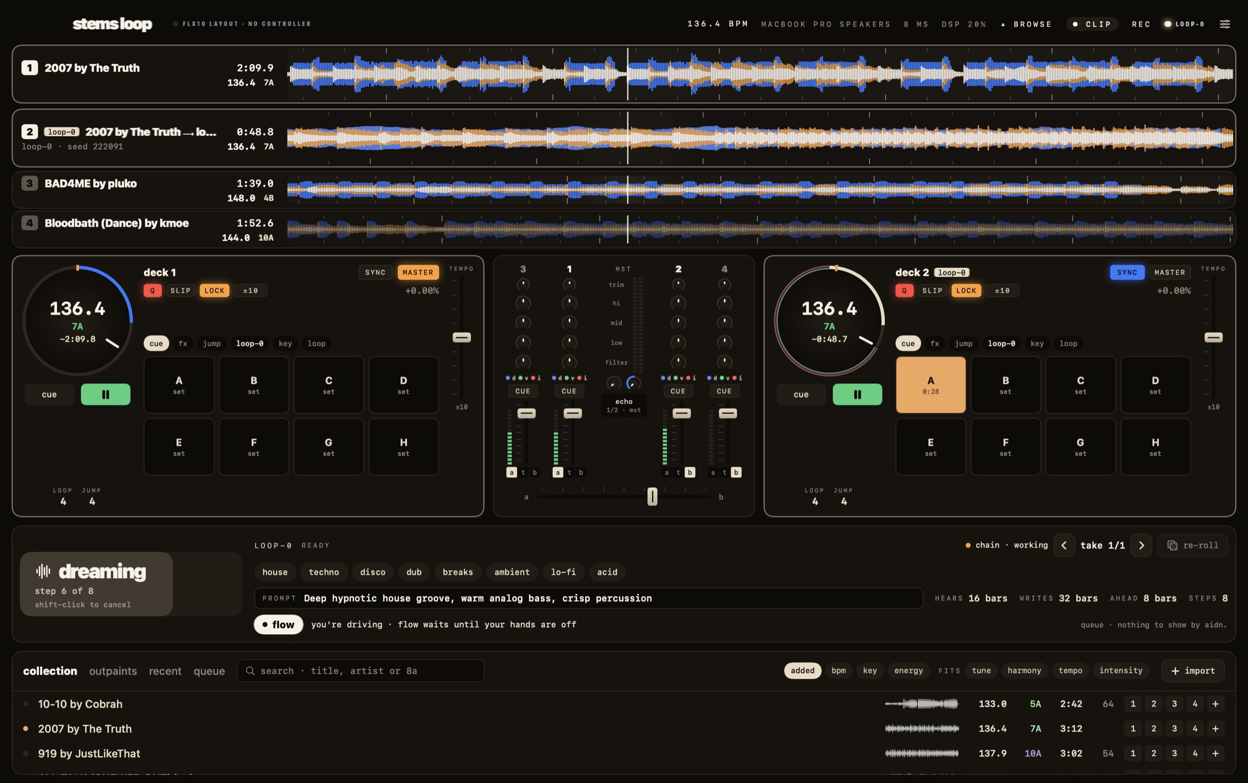Click the import button
1248x783 pixels.
click(1192, 671)
